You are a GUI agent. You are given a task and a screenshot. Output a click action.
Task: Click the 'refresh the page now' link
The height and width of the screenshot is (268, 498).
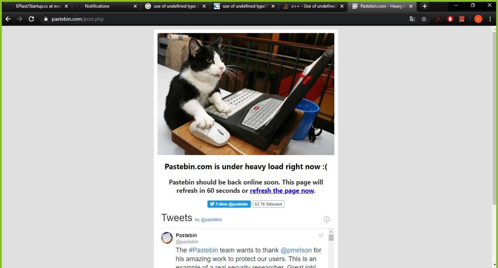pyautogui.click(x=282, y=190)
